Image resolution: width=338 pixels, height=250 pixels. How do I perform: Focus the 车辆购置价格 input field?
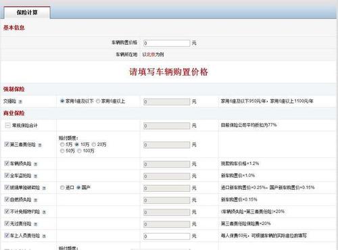click(167, 43)
